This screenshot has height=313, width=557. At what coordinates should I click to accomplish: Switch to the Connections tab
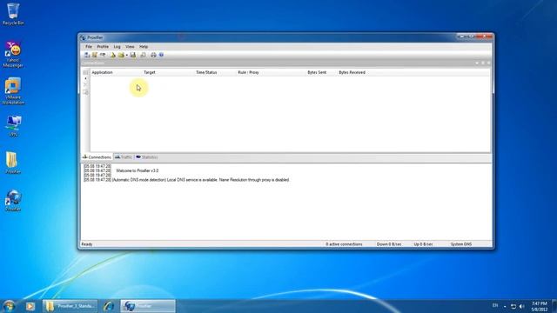[97, 157]
